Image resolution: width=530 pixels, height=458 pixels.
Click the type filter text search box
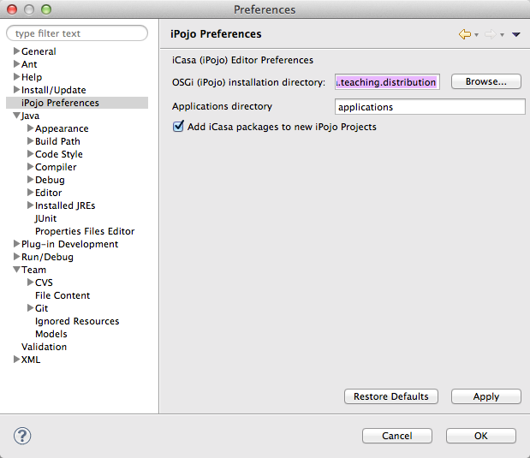click(x=77, y=33)
